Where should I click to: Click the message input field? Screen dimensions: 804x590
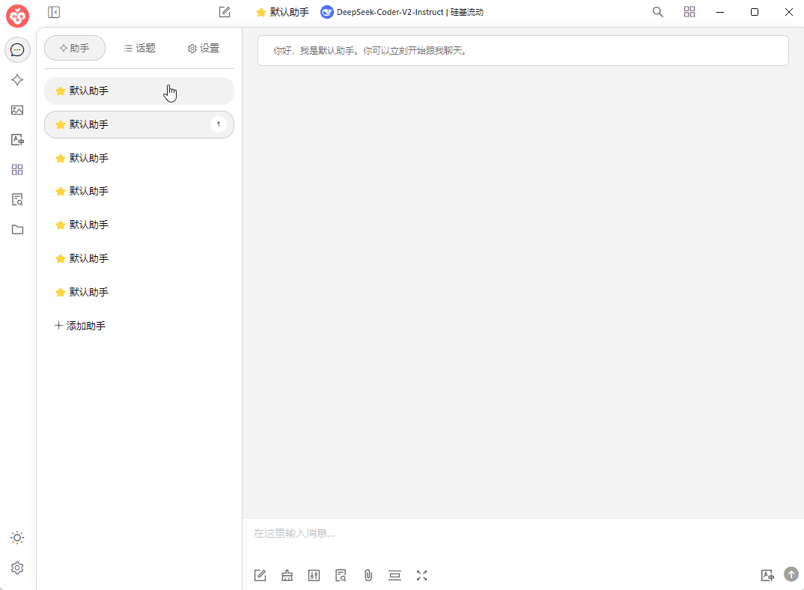click(x=517, y=534)
